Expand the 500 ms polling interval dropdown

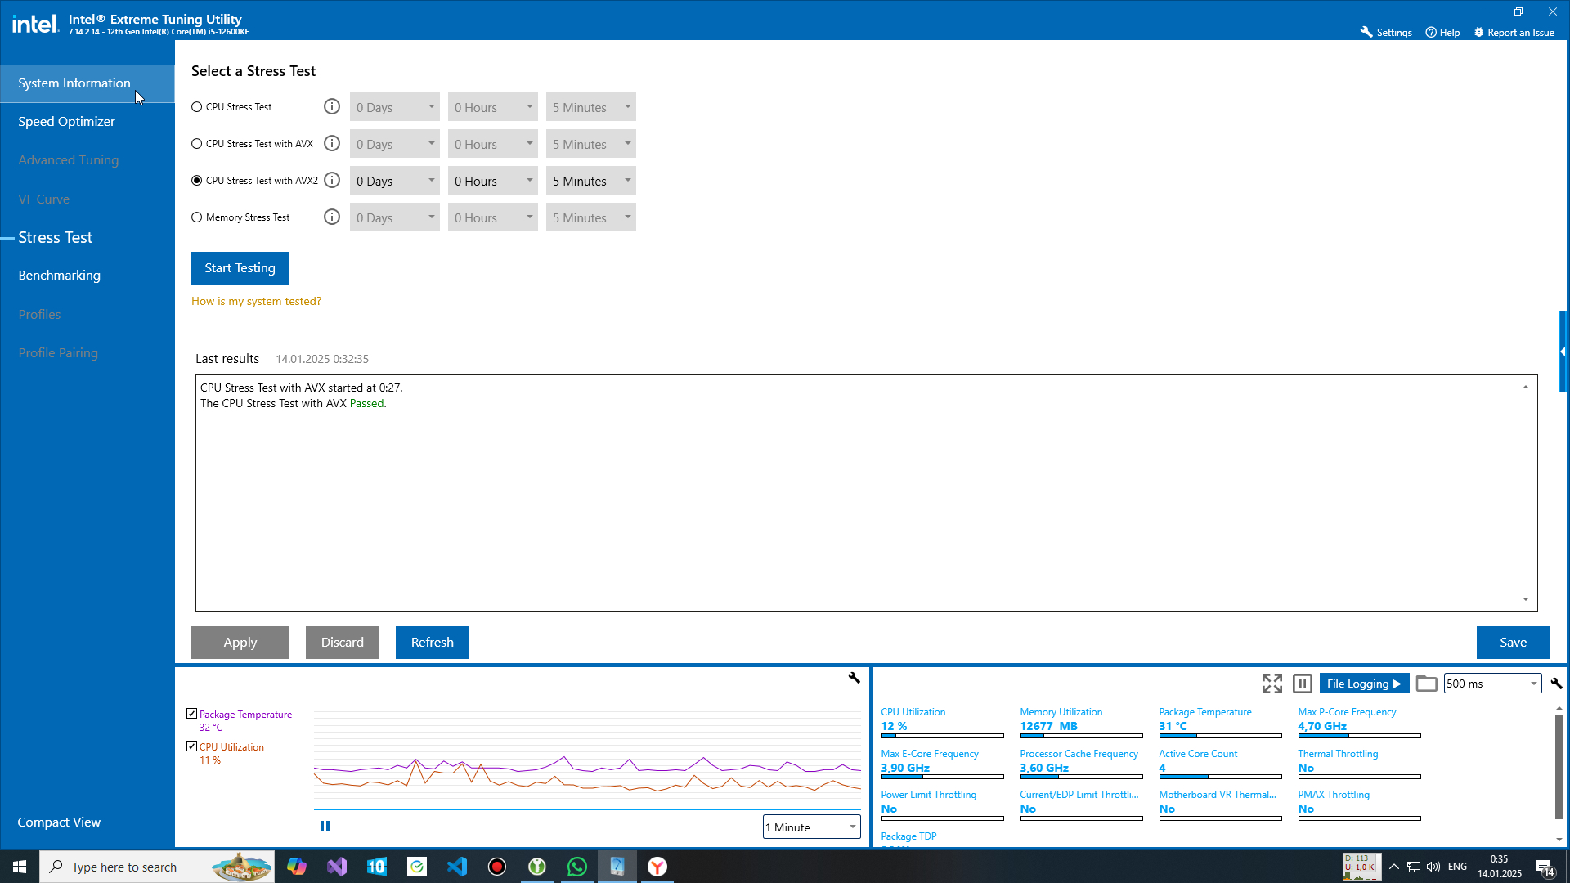click(x=1492, y=684)
